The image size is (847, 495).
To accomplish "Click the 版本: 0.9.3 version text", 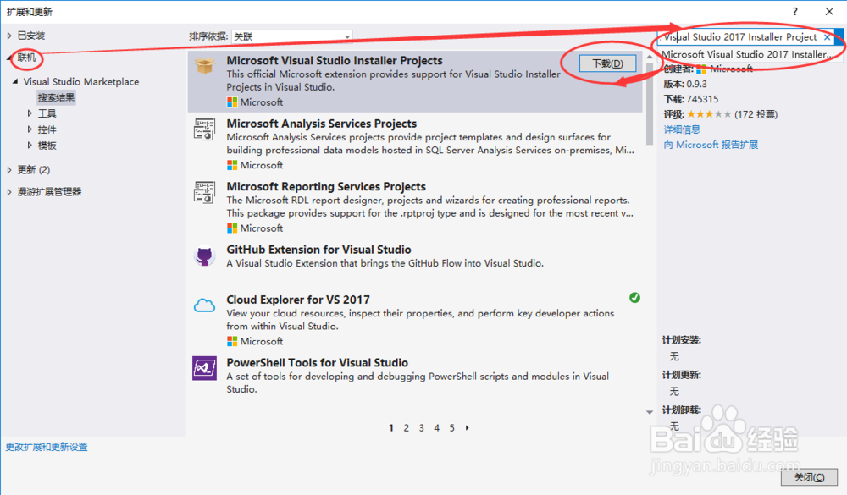I will [685, 84].
